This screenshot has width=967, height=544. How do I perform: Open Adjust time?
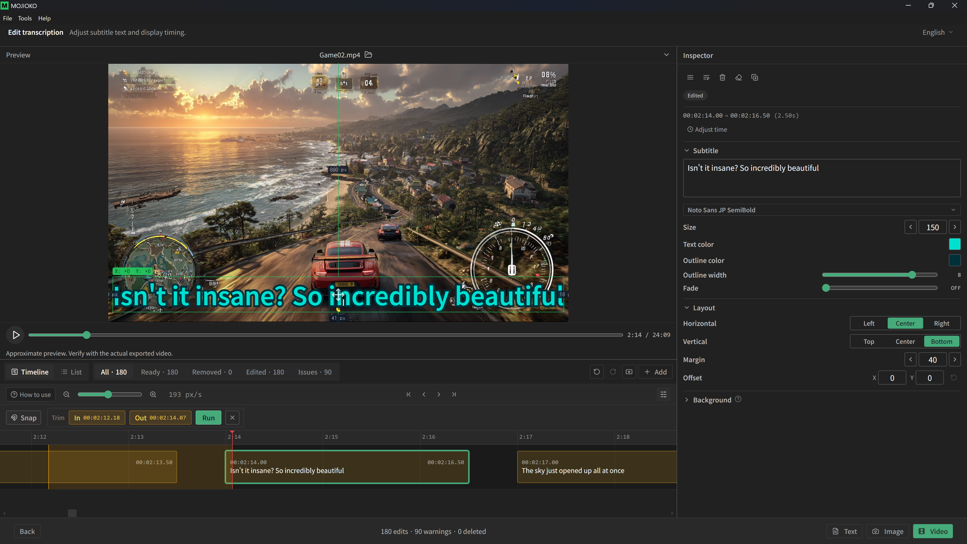[707, 129]
